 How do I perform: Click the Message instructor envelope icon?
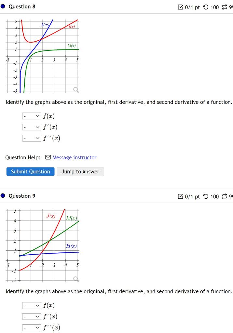pos(48,157)
